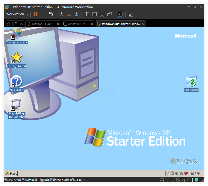
Task: Close the Windows 2025 tab
Action: point(92,24)
